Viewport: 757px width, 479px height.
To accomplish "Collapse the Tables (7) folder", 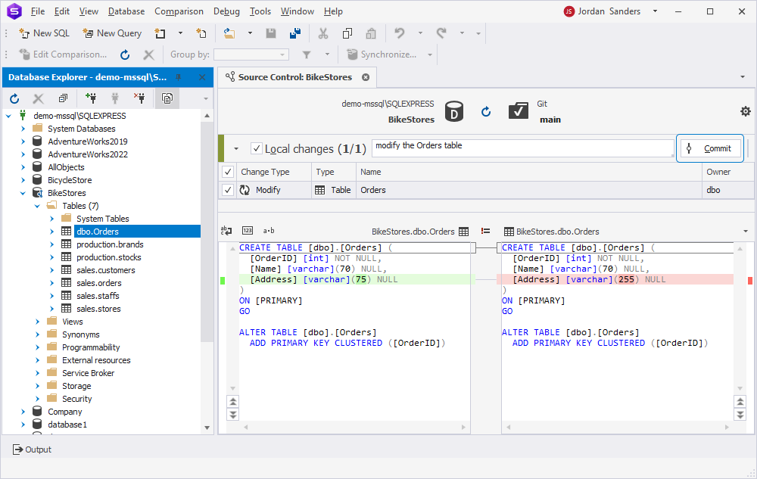I will [37, 206].
